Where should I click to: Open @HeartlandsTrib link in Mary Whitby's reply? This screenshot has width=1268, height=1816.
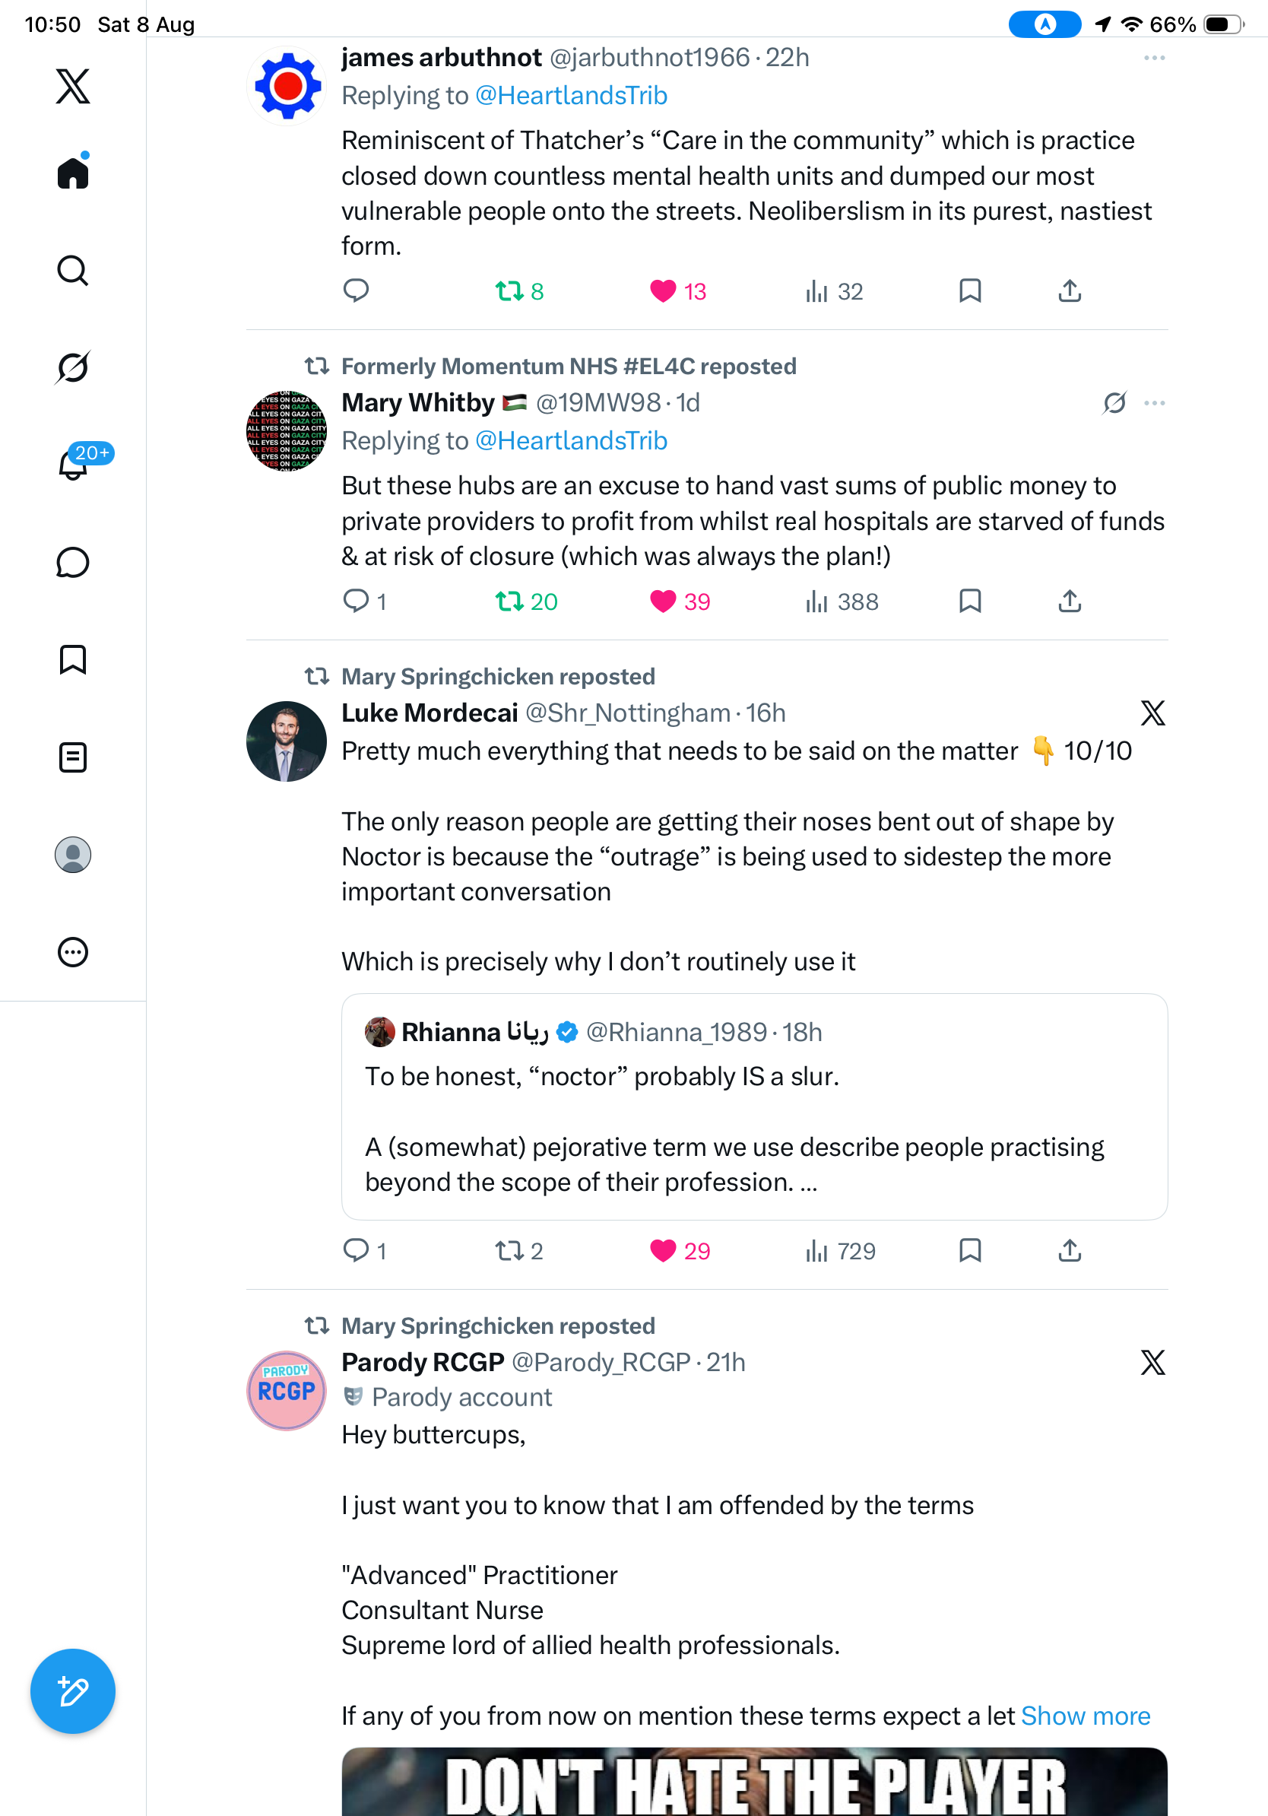coord(571,440)
